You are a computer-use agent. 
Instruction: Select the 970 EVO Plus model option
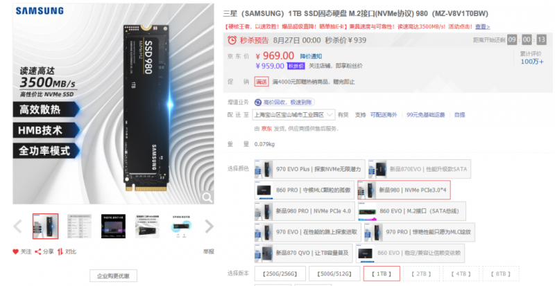click(309, 169)
